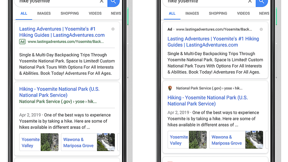Screen dimensions: 288x162
Task: Click the waterfall thumbnail on left phone
Action: pyautogui.click(x=106, y=142)
